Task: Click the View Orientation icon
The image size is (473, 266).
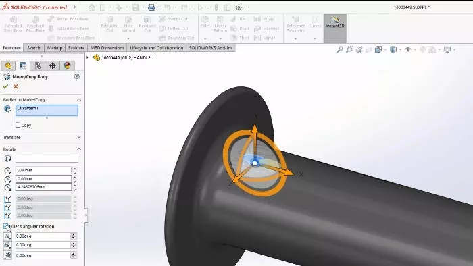Action: 378,49
